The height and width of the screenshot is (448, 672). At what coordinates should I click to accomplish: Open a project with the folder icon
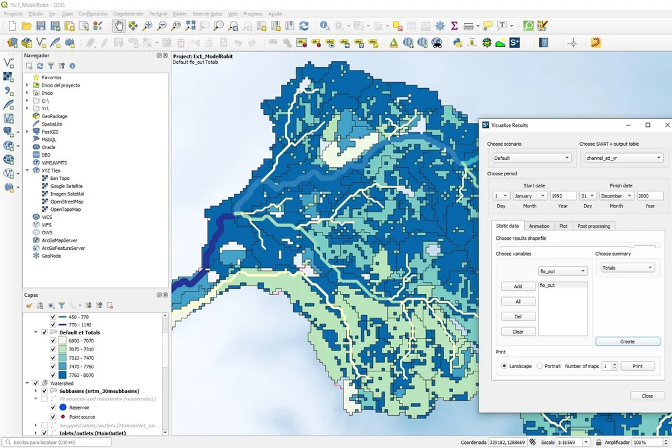pyautogui.click(x=27, y=26)
